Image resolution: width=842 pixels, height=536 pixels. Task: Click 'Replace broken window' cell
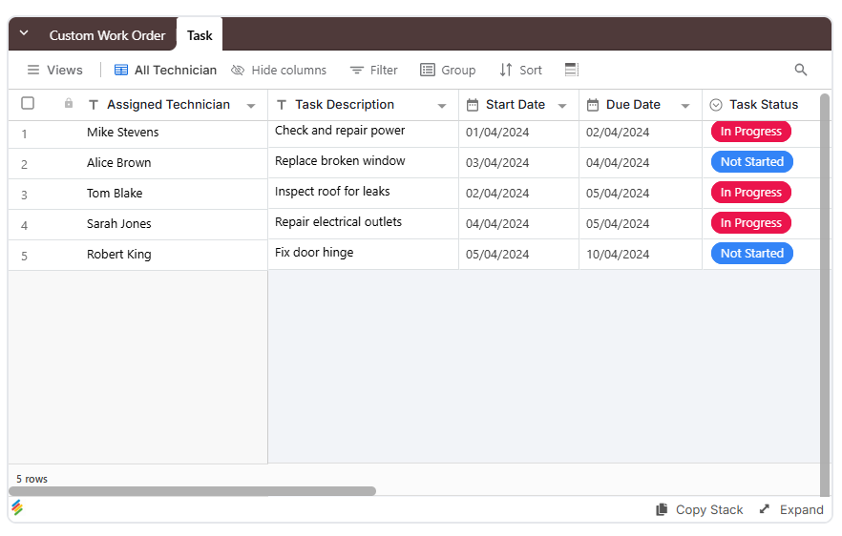click(363, 163)
